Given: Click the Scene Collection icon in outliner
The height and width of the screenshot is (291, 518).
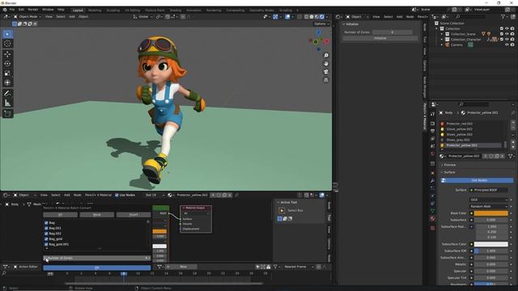Looking at the screenshot, I should pos(436,23).
